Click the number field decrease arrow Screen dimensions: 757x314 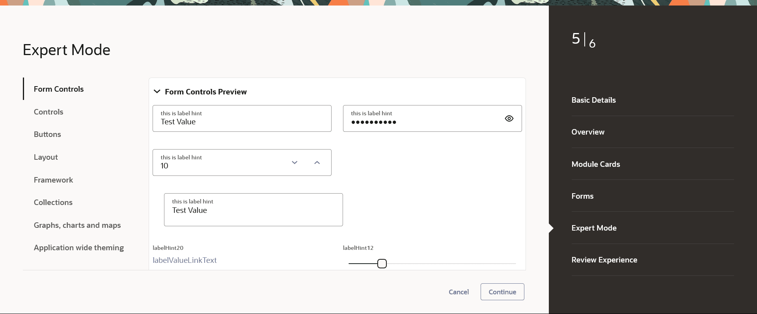[295, 163]
